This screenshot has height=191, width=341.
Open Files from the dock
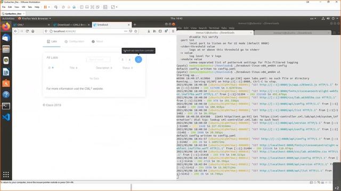[6, 49]
